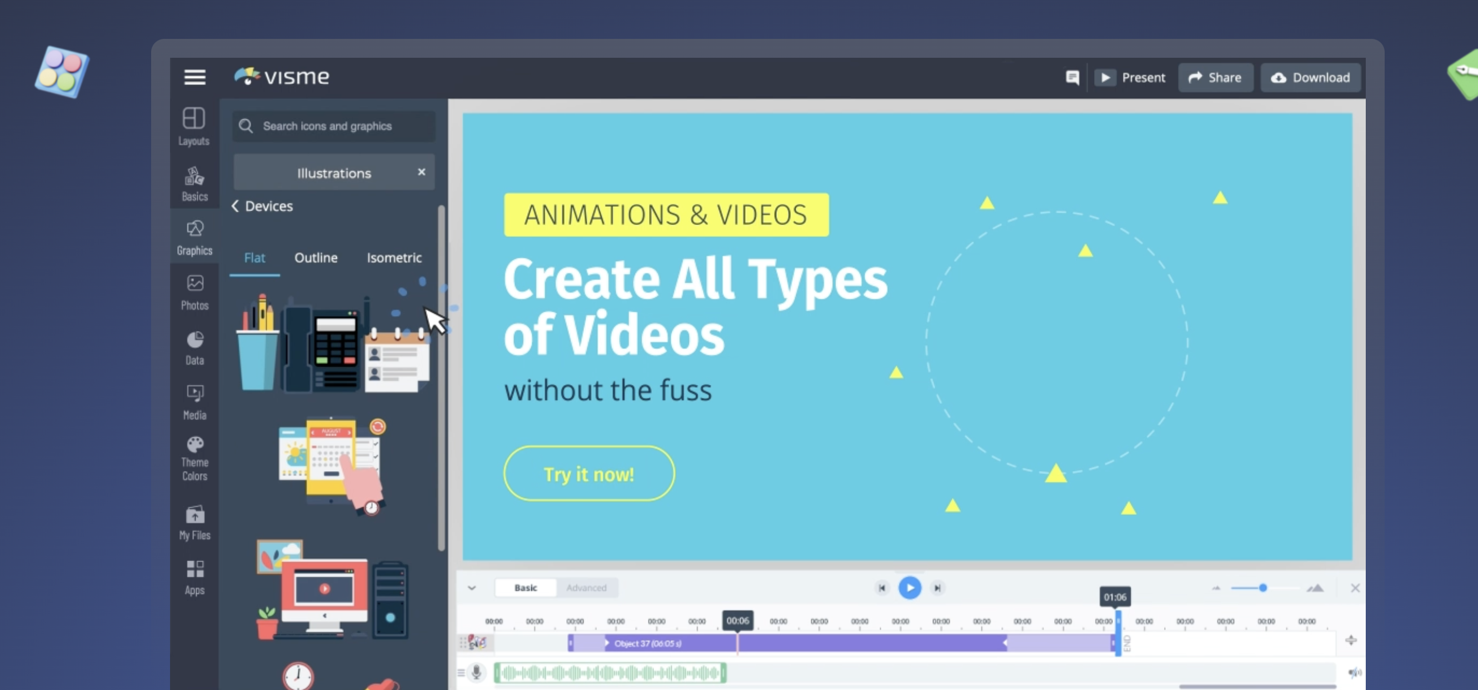Click the timeline zoom slider handle
This screenshot has width=1478, height=690.
coord(1263,588)
